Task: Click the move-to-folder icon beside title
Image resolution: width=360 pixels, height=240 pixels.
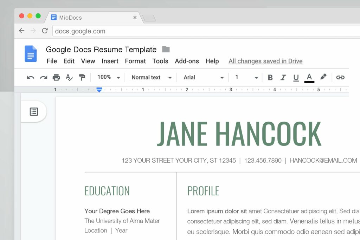Action: point(166,49)
